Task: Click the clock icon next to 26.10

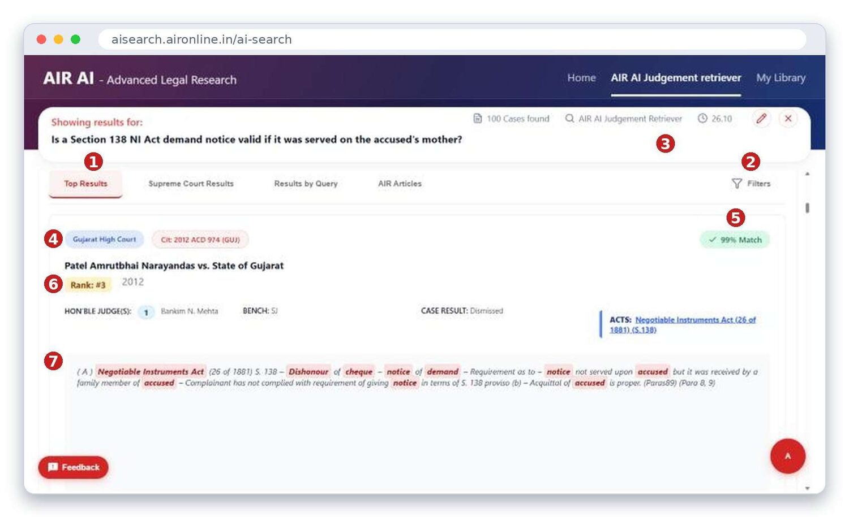Action: [x=702, y=119]
